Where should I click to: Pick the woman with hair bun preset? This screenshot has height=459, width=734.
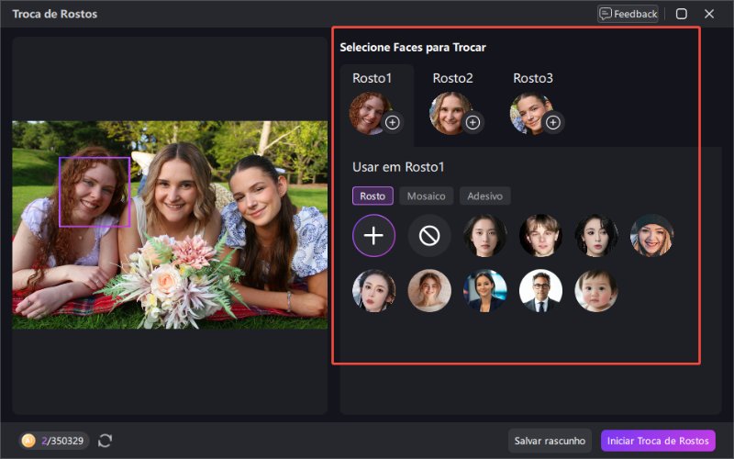coord(596,236)
